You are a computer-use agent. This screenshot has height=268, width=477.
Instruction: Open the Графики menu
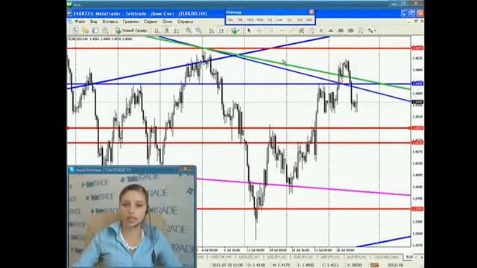(131, 22)
